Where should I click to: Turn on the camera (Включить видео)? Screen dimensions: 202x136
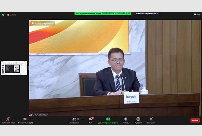coord(25,120)
